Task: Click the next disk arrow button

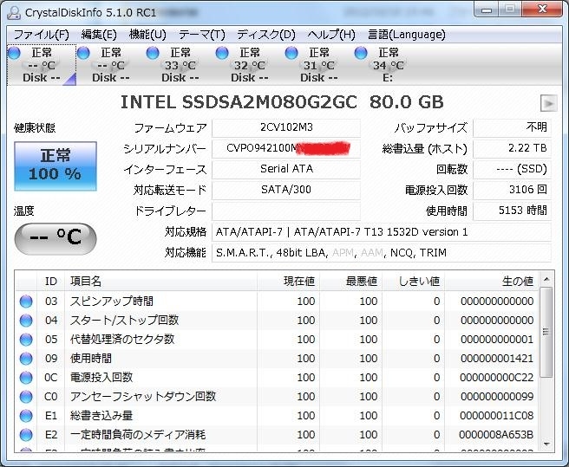Action: [x=547, y=103]
